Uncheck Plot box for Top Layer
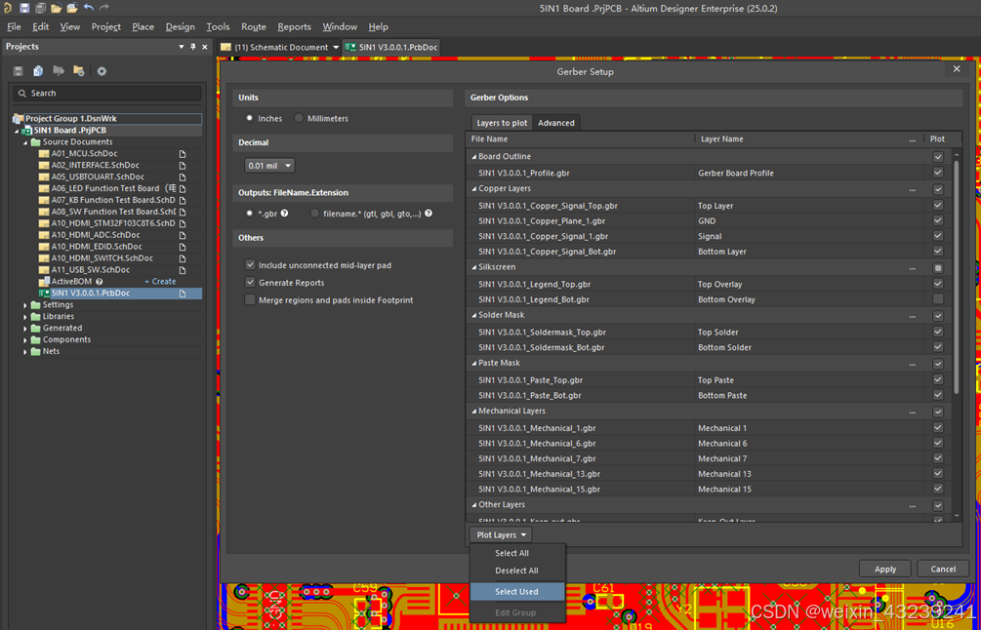This screenshot has height=630, width=981. tap(938, 205)
